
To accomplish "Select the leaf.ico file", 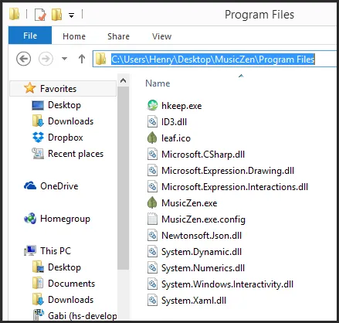I will coord(176,138).
